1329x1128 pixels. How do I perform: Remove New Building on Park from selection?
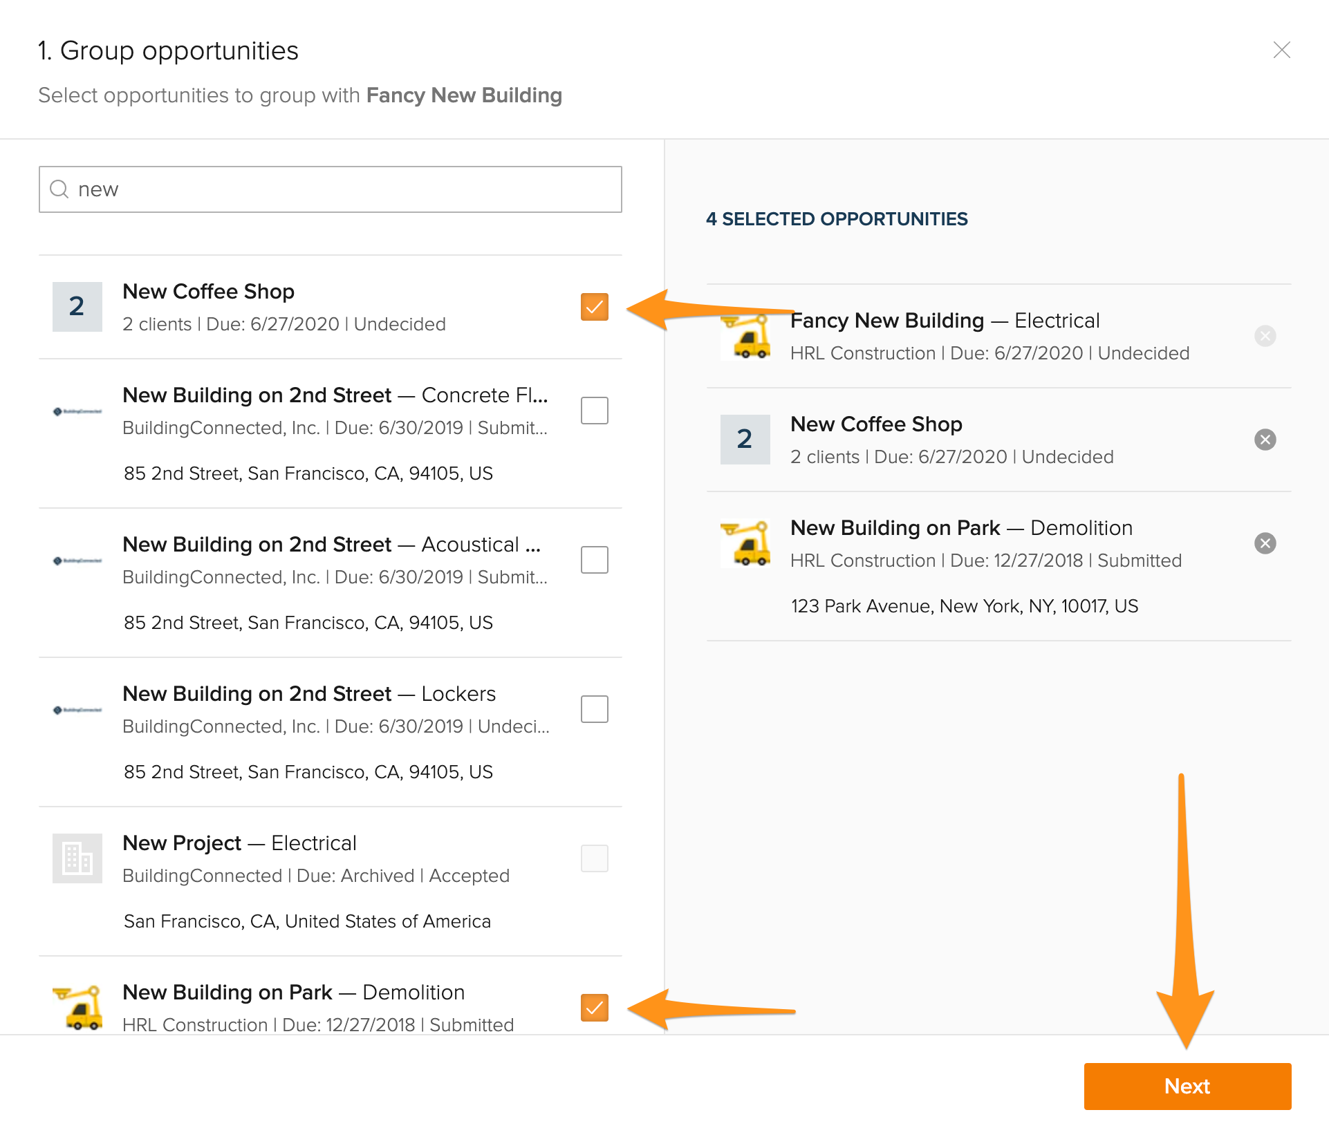click(1265, 543)
